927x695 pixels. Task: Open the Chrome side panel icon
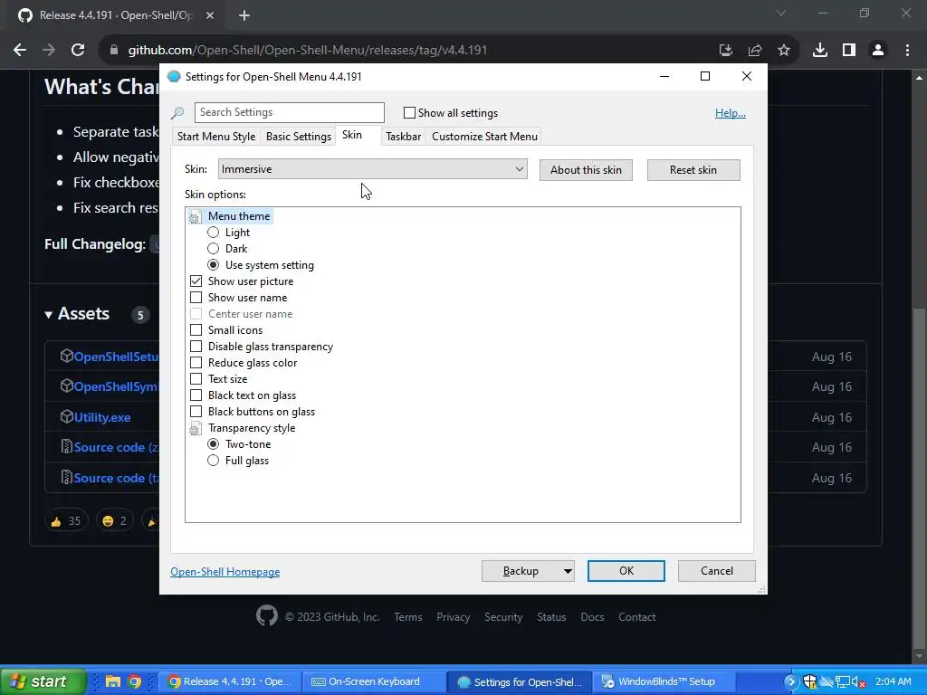coord(849,51)
